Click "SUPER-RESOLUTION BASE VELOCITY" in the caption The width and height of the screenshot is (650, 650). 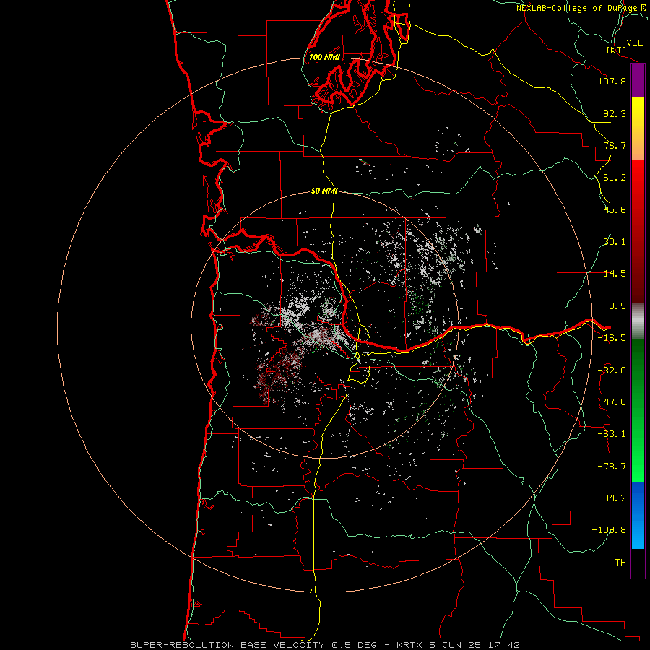[x=227, y=645]
